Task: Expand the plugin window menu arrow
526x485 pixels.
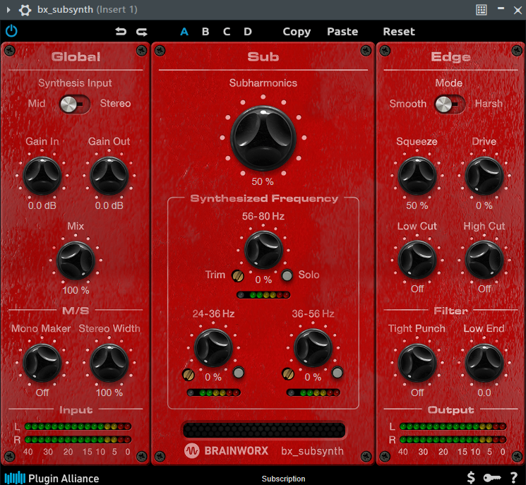Action: point(8,10)
